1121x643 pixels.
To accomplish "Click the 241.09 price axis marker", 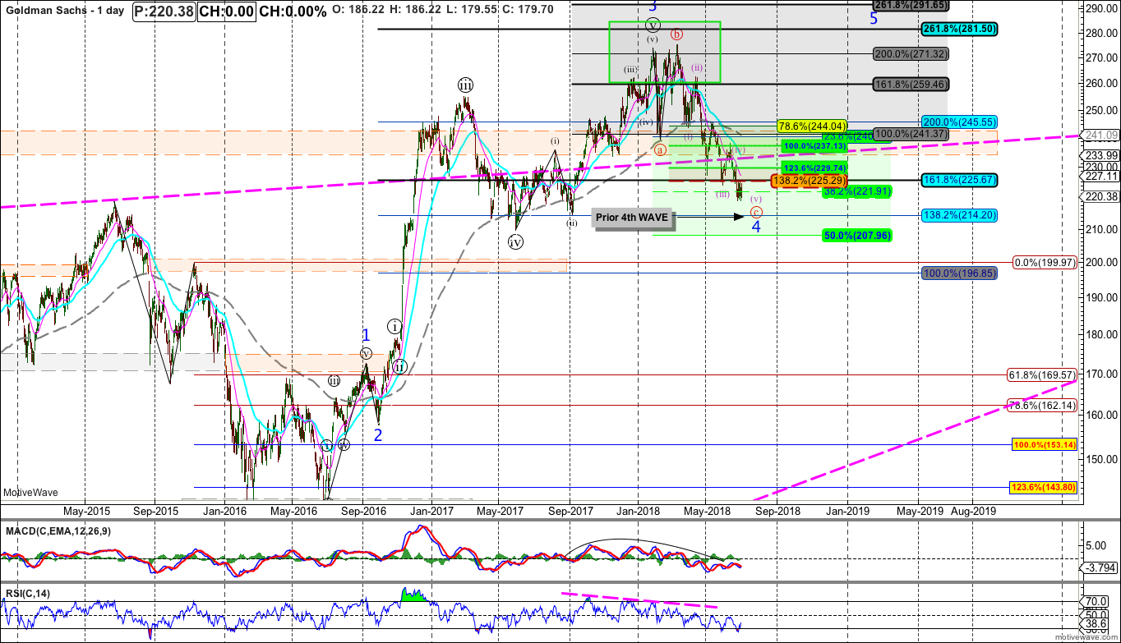I will click(1100, 136).
